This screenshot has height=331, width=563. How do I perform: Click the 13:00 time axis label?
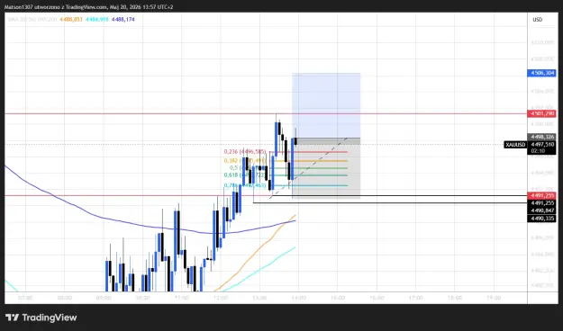pos(259,298)
